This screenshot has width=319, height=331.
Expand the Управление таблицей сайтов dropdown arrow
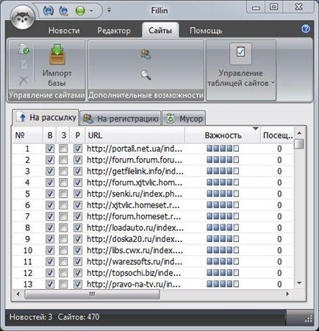point(273,83)
